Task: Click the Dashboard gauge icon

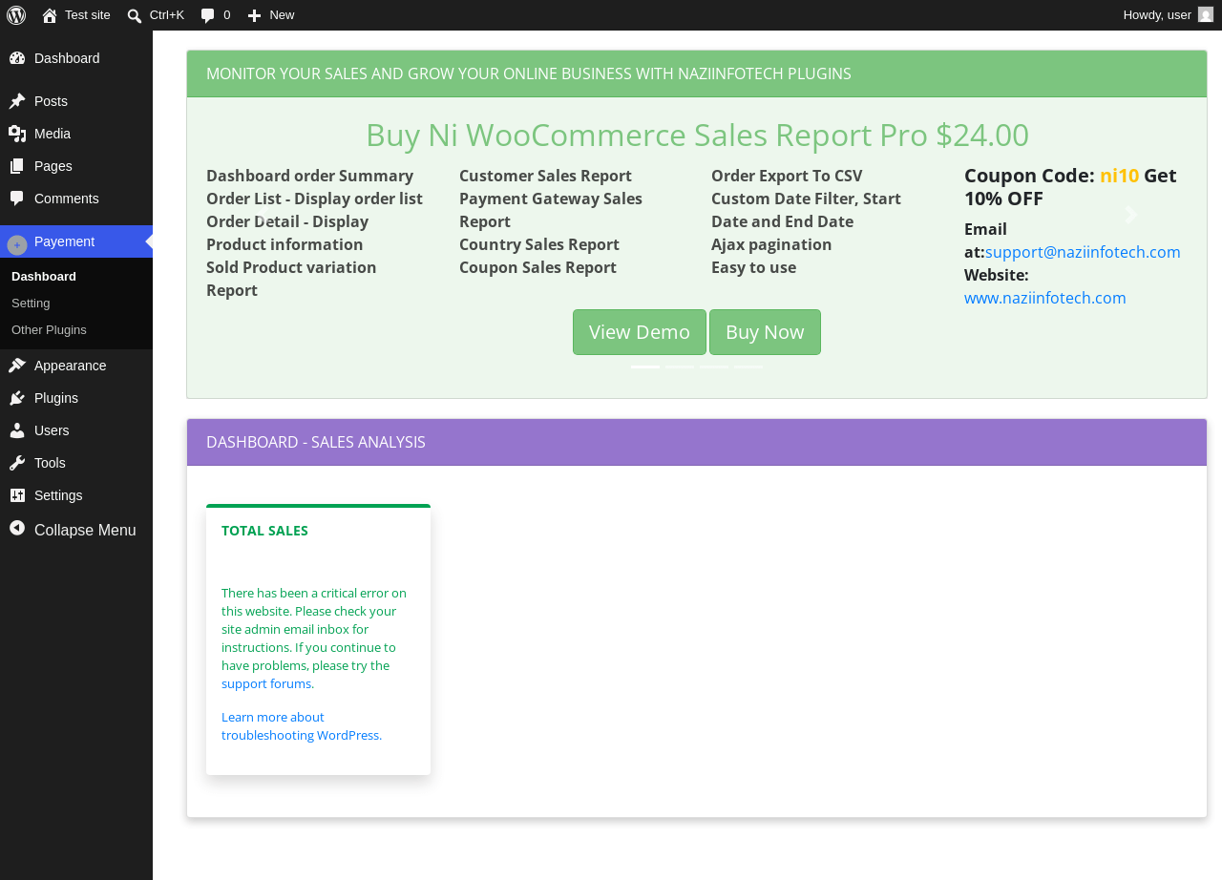Action: point(17,58)
